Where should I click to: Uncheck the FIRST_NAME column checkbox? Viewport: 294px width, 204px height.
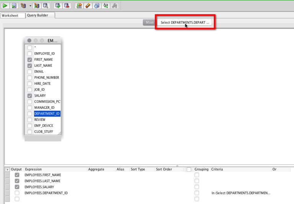[x=29, y=59]
